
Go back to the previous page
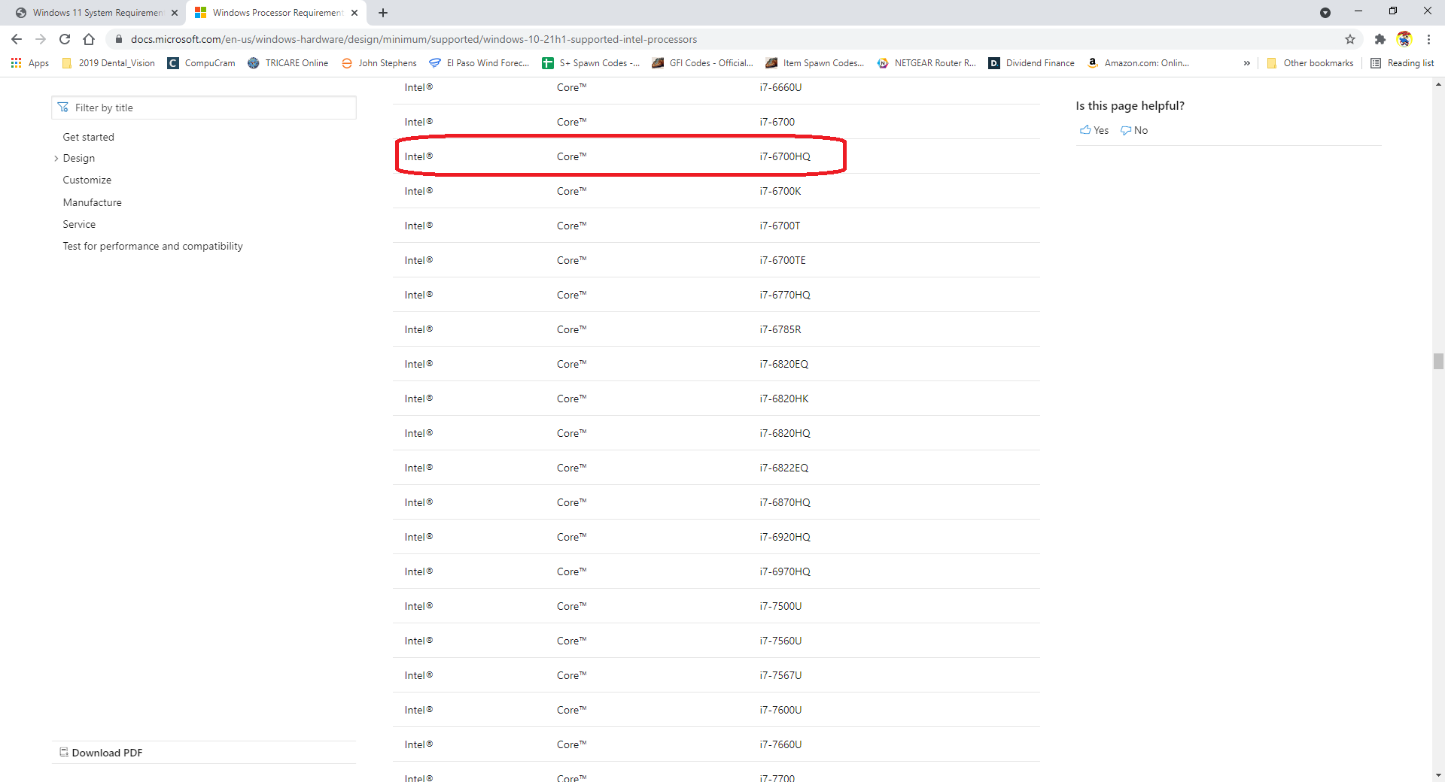click(17, 39)
